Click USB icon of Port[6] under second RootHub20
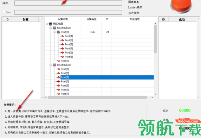This screenshot has height=138, width=201. click(x=58, y=90)
